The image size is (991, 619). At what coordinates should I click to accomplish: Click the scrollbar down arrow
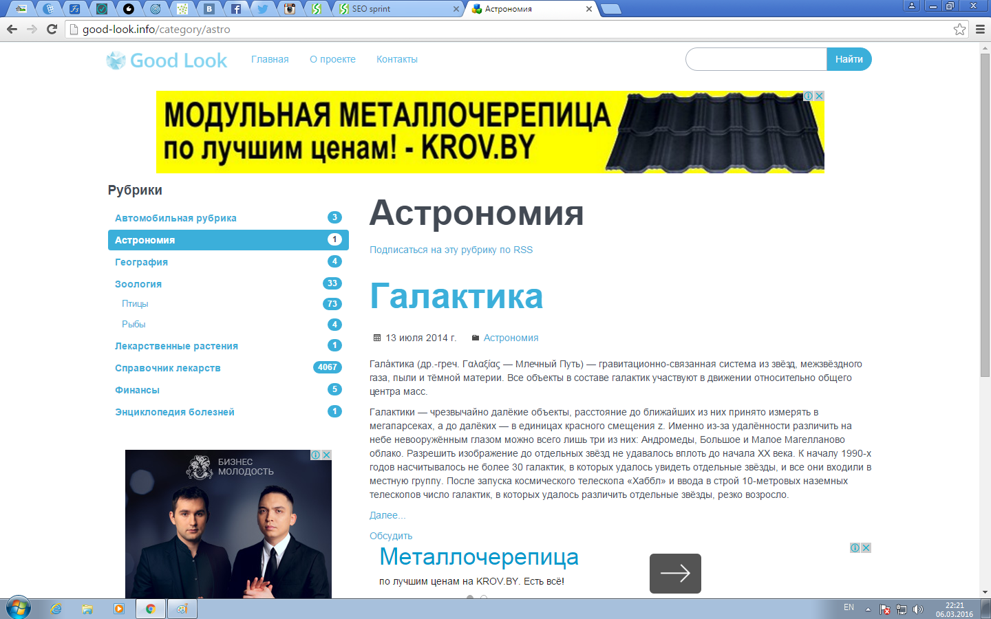985,592
